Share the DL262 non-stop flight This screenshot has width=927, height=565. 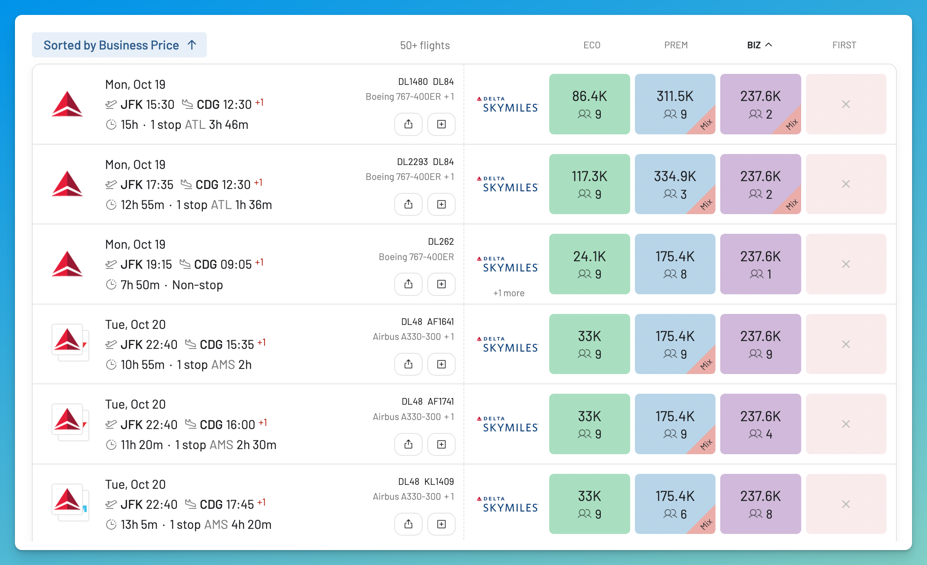(408, 284)
